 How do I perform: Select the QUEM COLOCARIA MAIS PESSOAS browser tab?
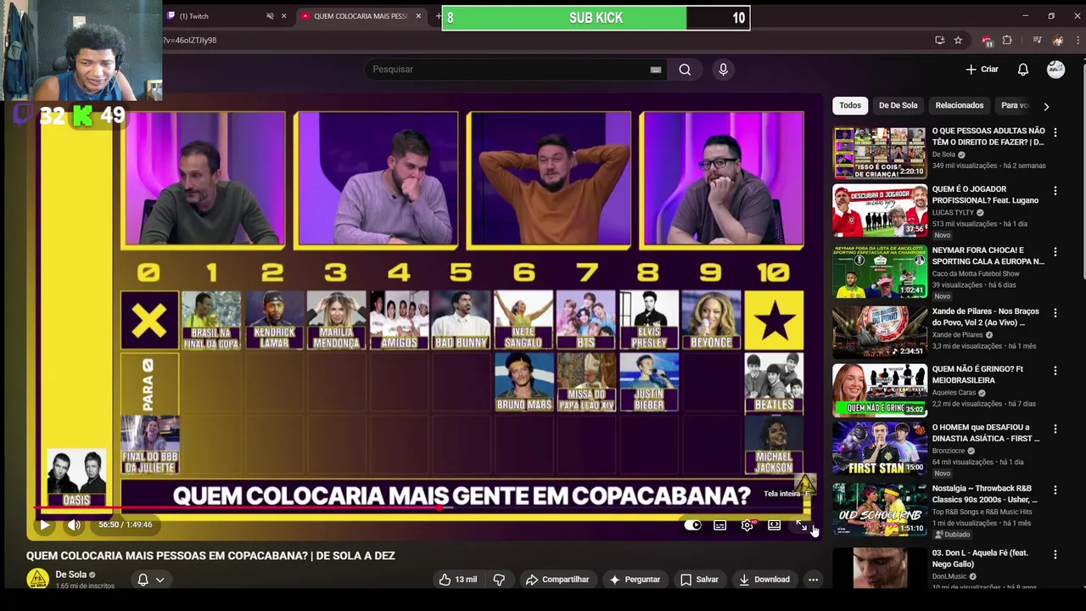361,16
